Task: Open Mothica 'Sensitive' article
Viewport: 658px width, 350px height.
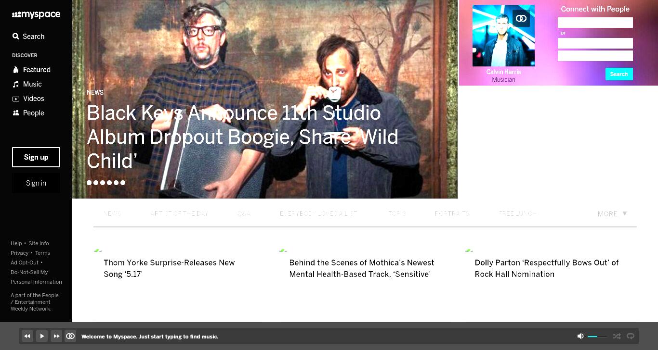Action: [x=362, y=268]
